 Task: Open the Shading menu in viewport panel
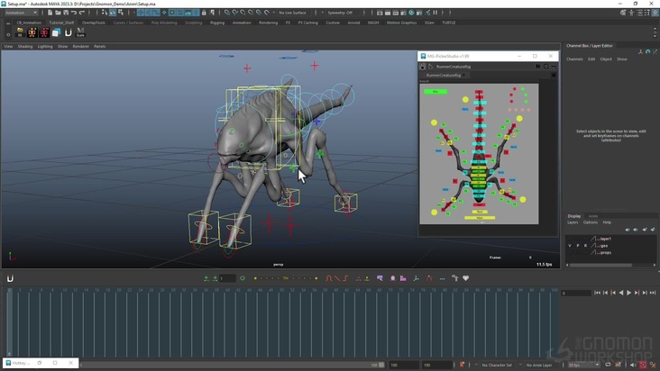pos(25,46)
